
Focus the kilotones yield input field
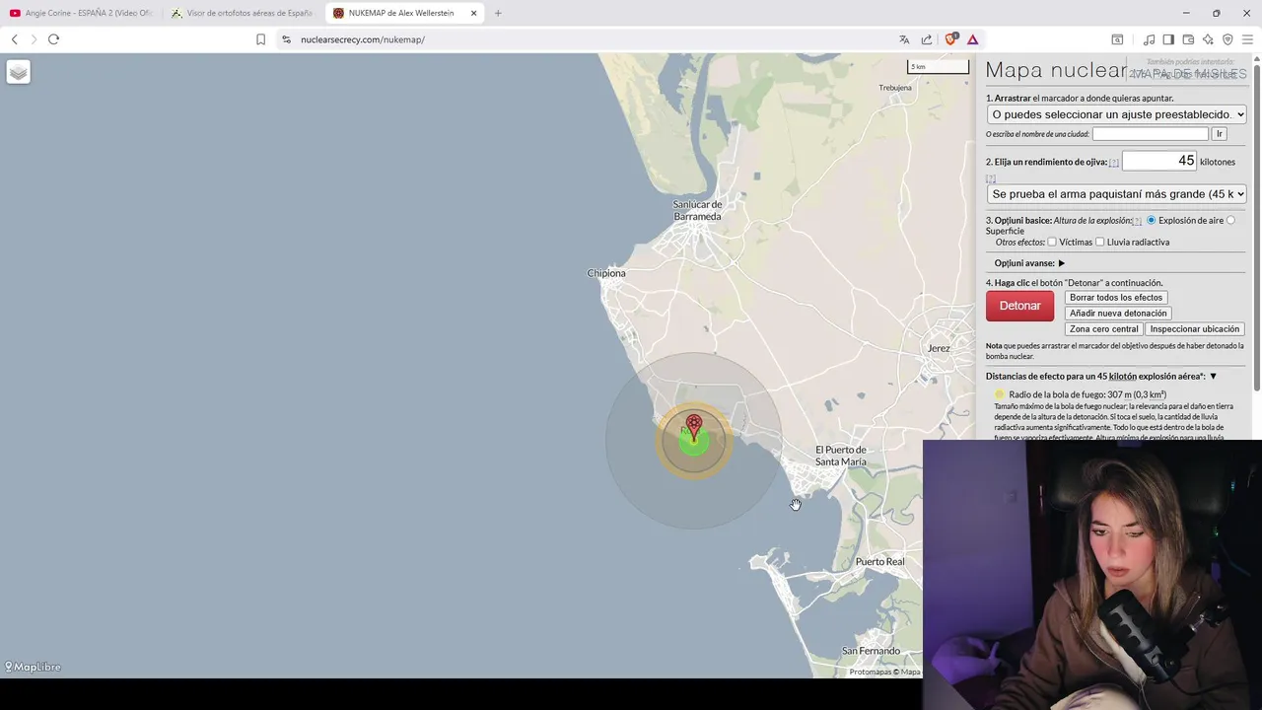(1159, 161)
